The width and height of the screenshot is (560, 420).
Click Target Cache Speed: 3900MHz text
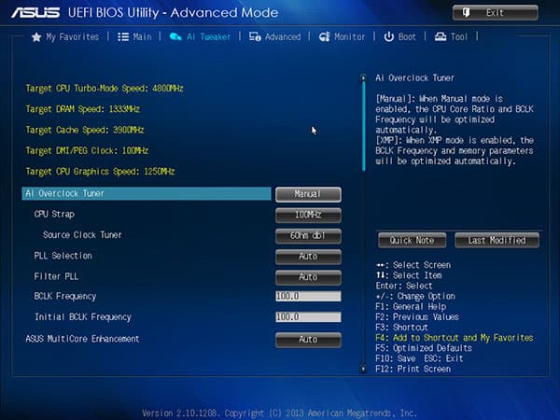pos(85,130)
